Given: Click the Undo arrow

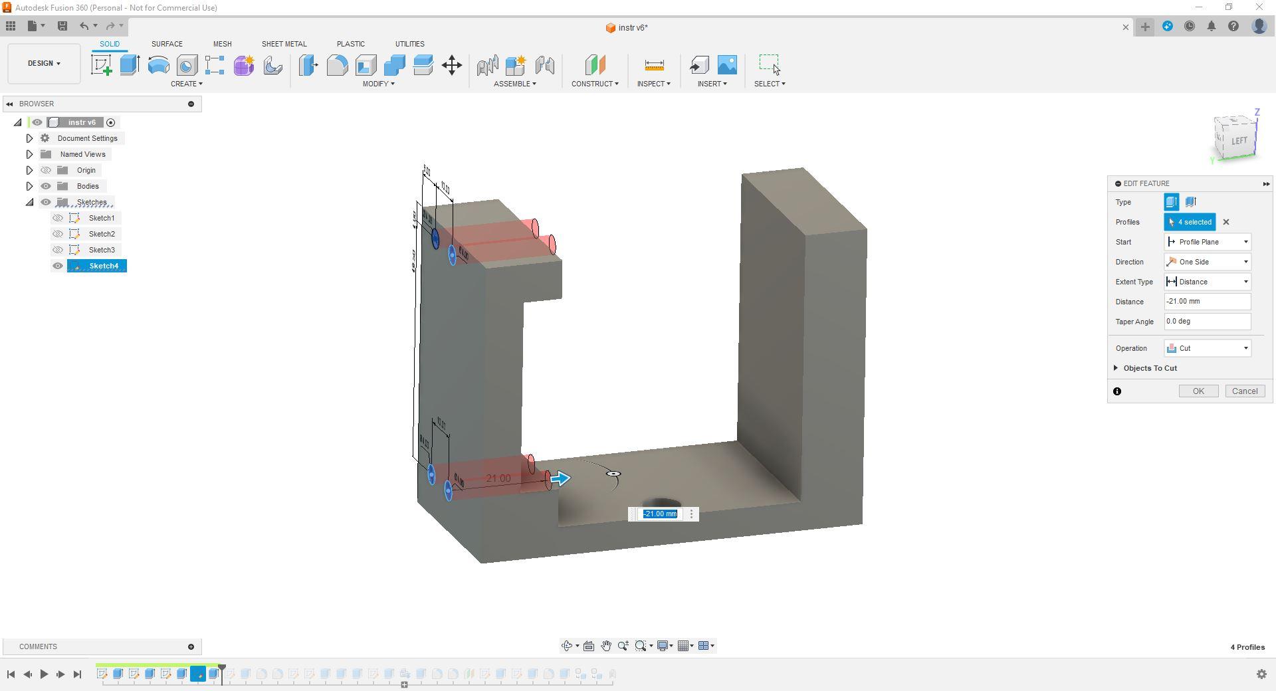Looking at the screenshot, I should point(84,26).
